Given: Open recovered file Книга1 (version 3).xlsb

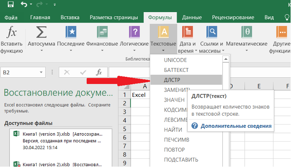Looking at the screenshot, I should 61,141.
